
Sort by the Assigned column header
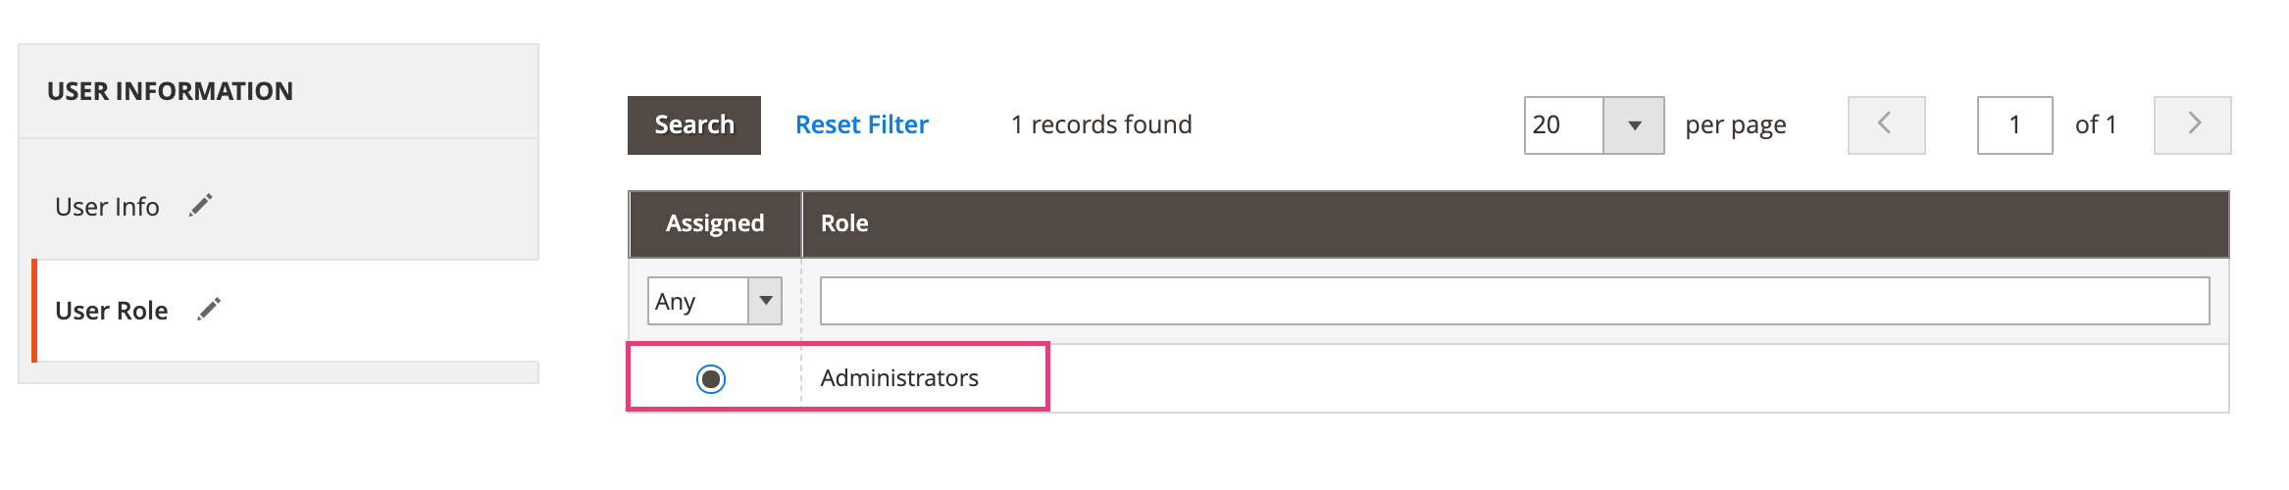715,223
